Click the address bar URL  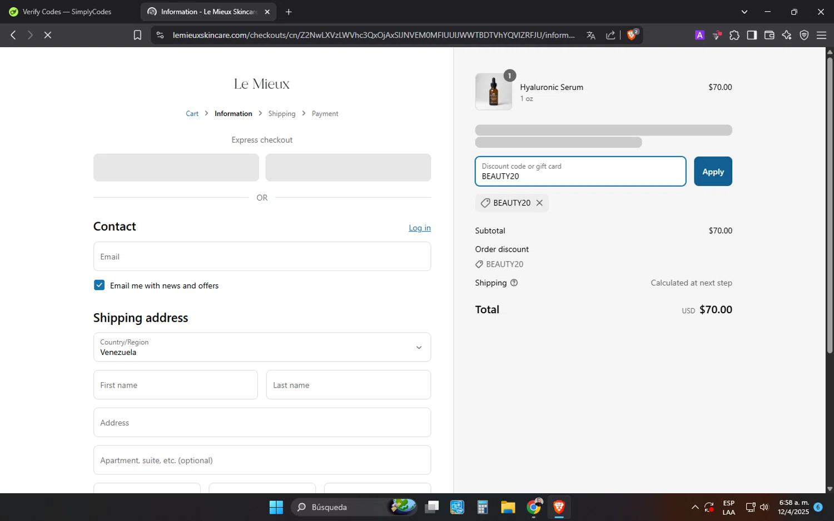374,35
